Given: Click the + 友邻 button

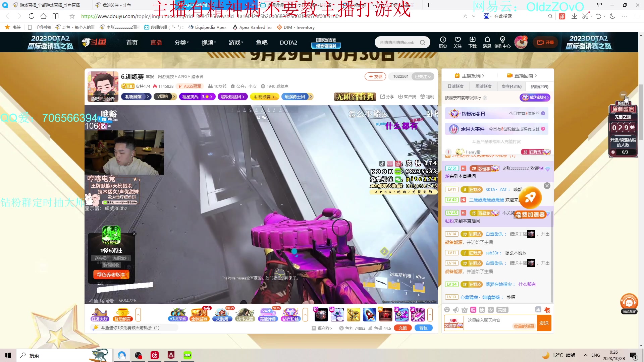Looking at the screenshot, I should [x=375, y=77].
